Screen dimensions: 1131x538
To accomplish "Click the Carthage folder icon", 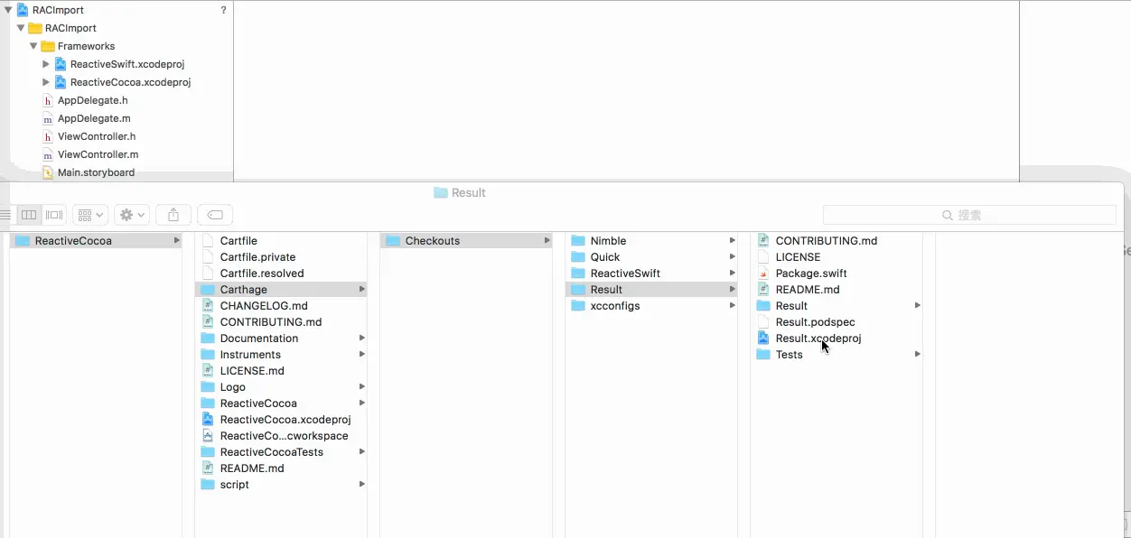I will [x=208, y=290].
